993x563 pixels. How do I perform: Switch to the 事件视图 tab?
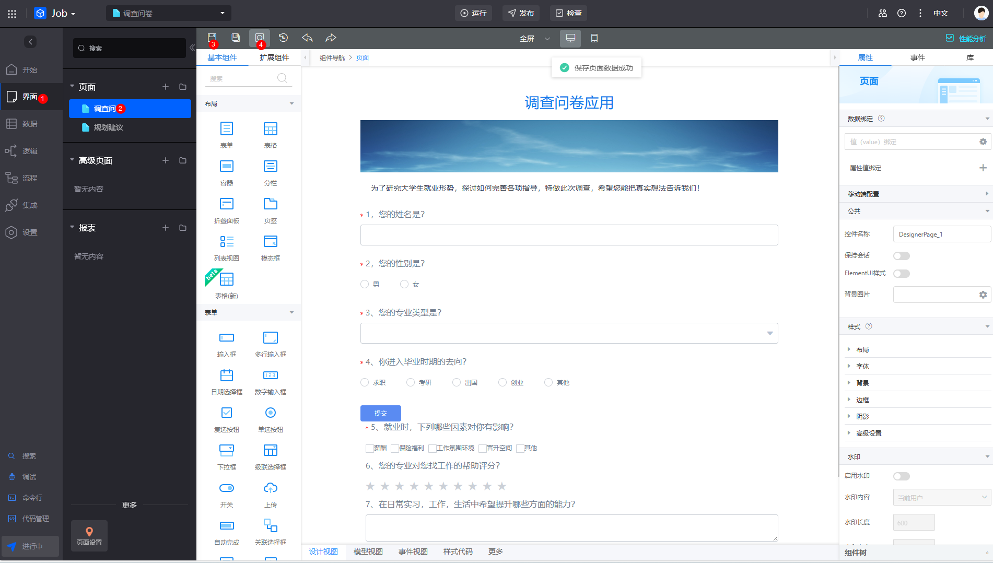point(413,552)
